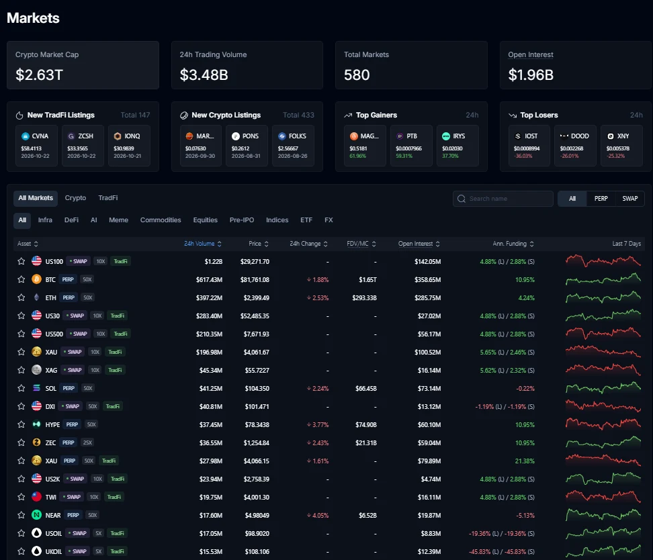653x560 pixels.
Task: Open the FOLKS listing card
Action: (293, 146)
